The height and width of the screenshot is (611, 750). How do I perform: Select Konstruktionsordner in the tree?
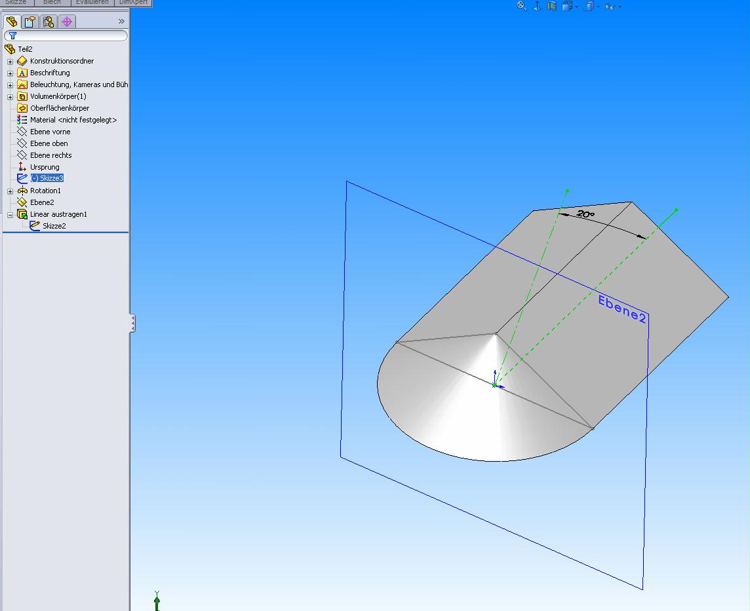[x=62, y=61]
